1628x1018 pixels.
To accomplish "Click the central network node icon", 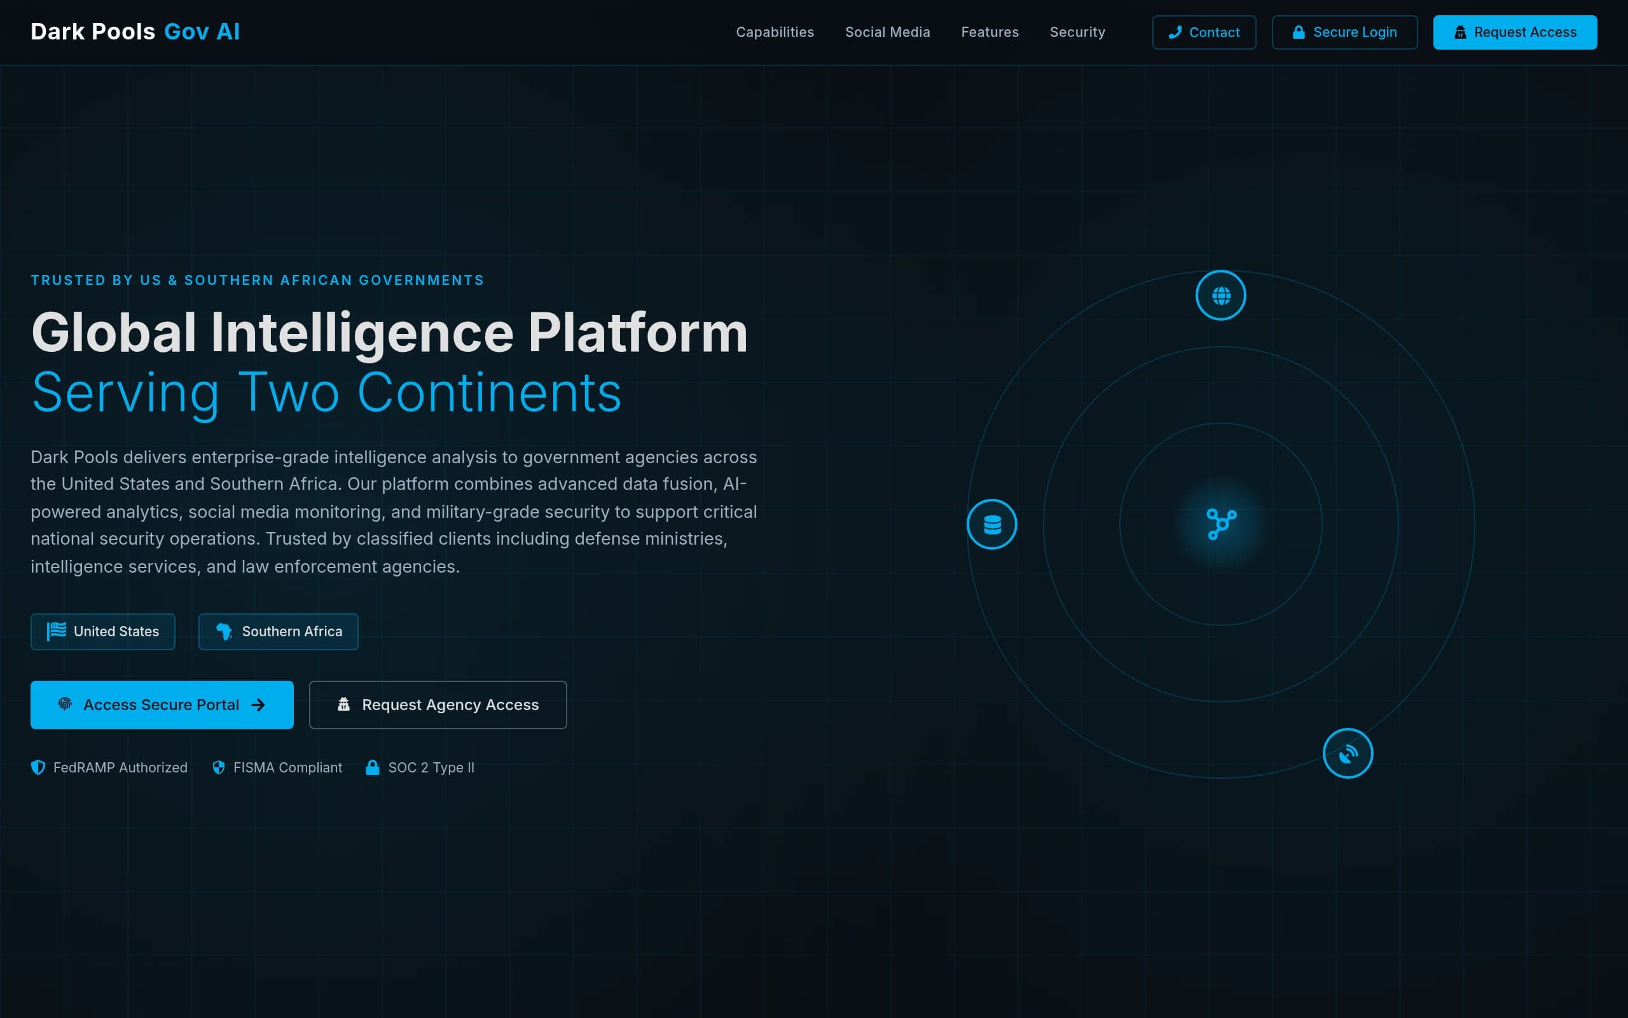I will 1221,524.
